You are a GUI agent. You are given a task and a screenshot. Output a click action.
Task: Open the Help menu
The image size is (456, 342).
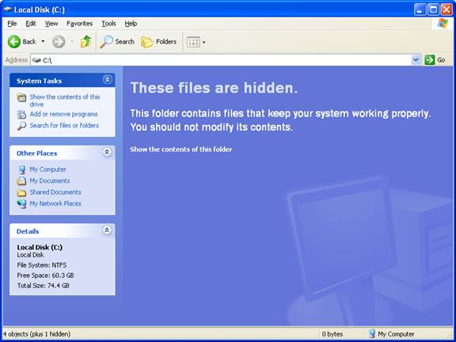tap(131, 24)
